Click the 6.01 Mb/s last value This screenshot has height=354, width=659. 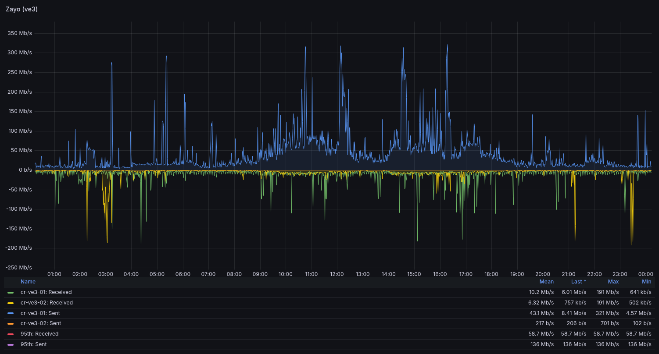[x=574, y=292]
